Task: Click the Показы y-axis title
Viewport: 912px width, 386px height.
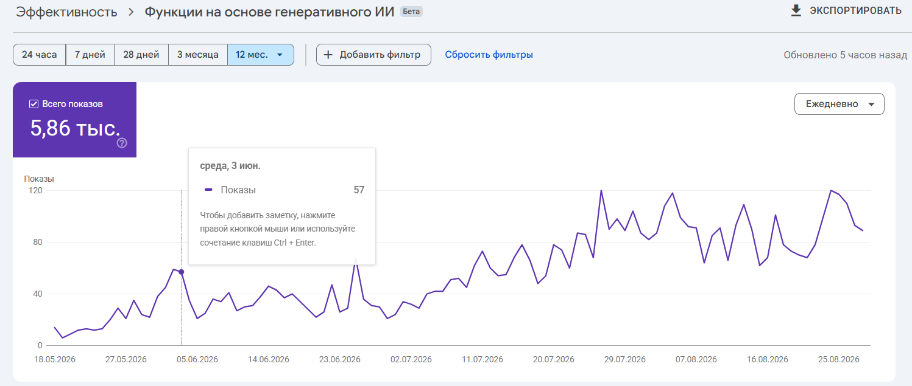Action: tap(39, 179)
